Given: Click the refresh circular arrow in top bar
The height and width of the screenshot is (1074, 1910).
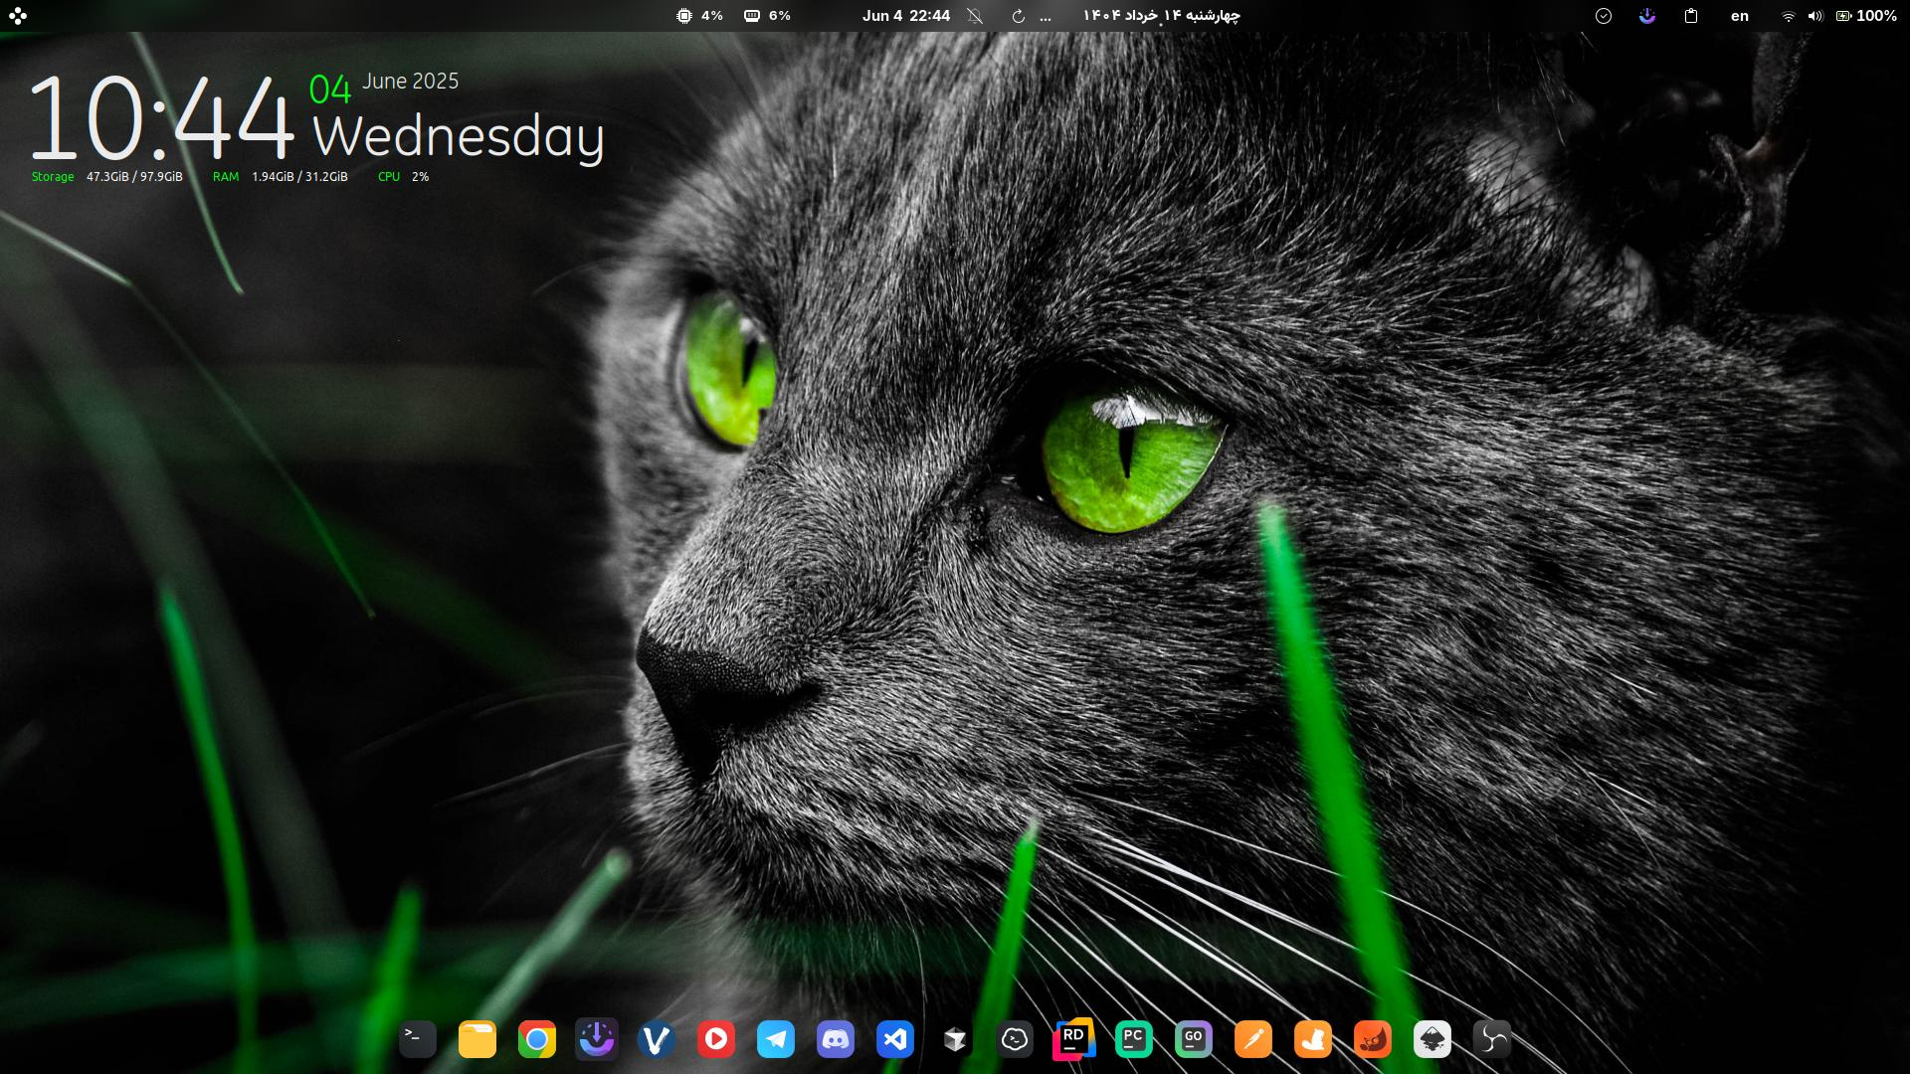Looking at the screenshot, I should pos(1018,16).
